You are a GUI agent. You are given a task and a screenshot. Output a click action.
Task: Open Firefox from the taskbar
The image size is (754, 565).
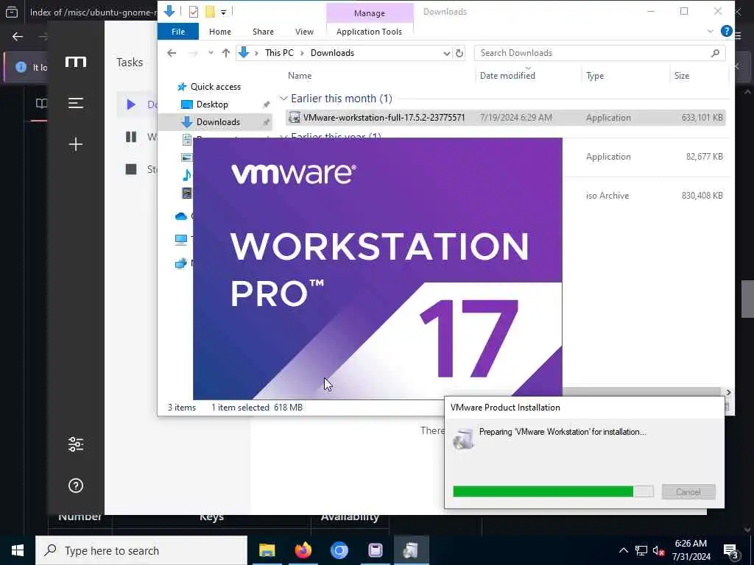click(303, 550)
